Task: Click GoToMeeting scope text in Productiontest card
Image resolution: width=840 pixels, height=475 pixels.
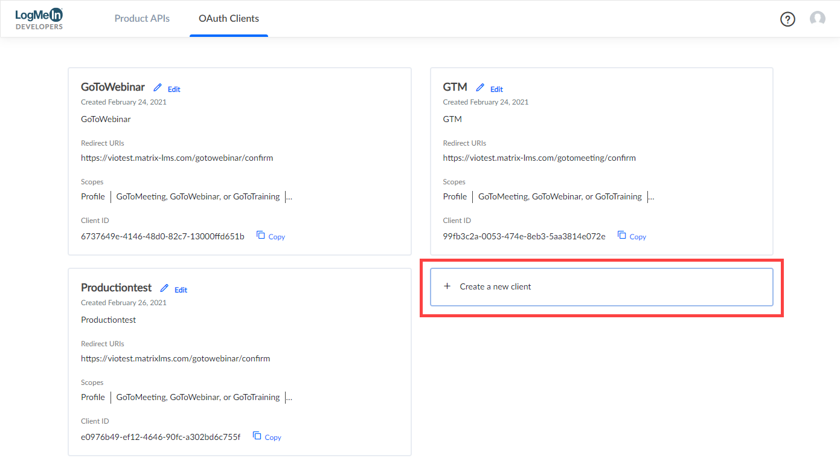Action: 198,397
